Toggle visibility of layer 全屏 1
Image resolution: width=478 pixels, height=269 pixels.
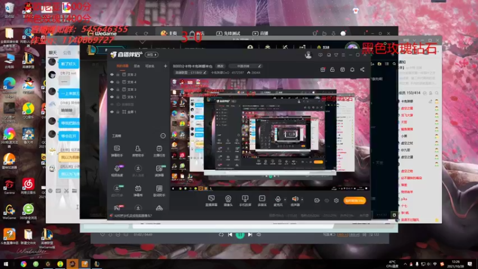pos(112,112)
